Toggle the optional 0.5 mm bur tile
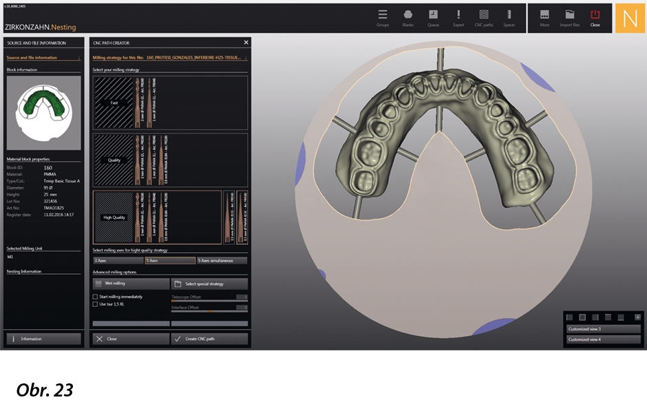Viewport: 647px width, 413px height. coord(229,218)
